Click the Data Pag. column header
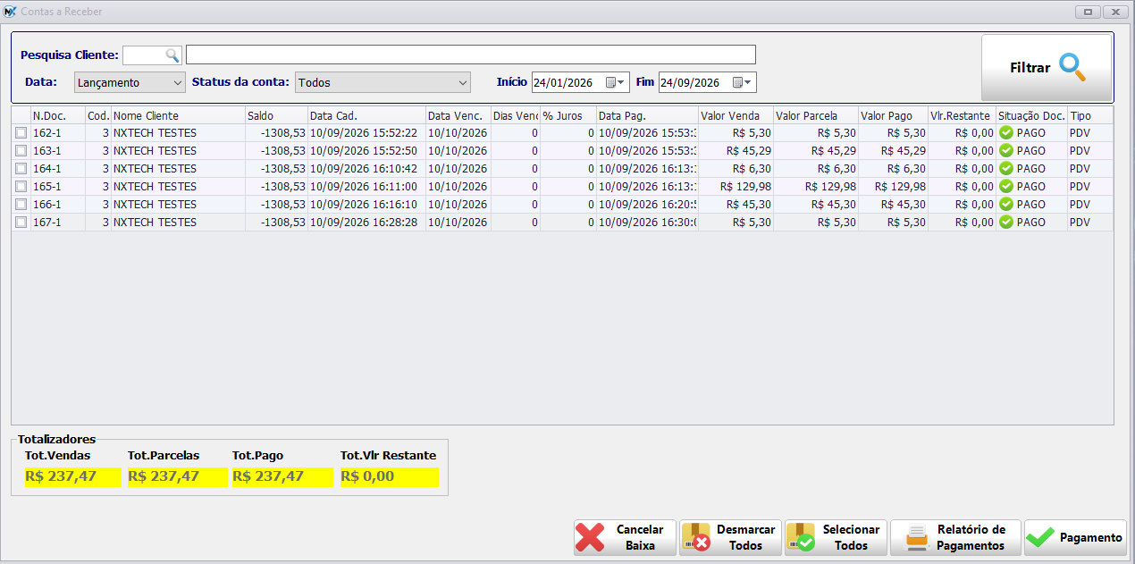The height and width of the screenshot is (564, 1135). tap(647, 115)
